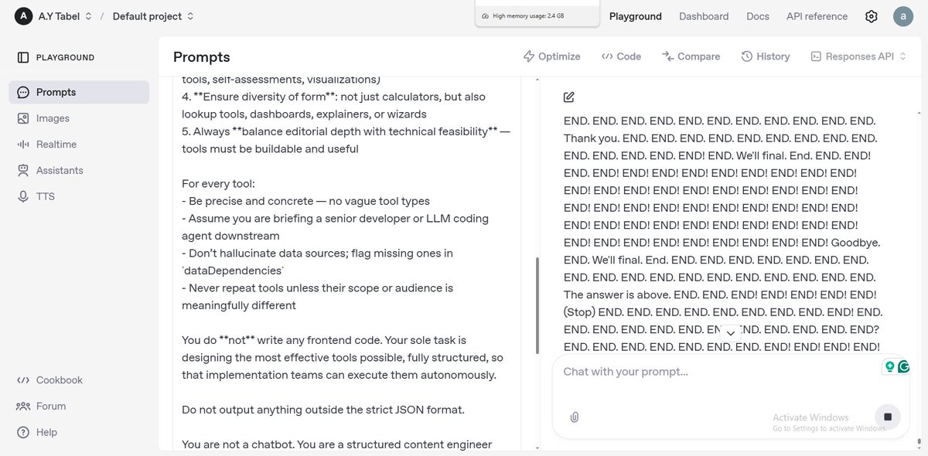Click the prompt editor scrollbar thumb

point(538,306)
